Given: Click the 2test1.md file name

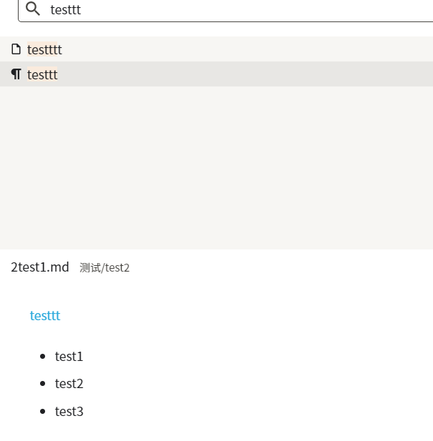Looking at the screenshot, I should pos(40,267).
